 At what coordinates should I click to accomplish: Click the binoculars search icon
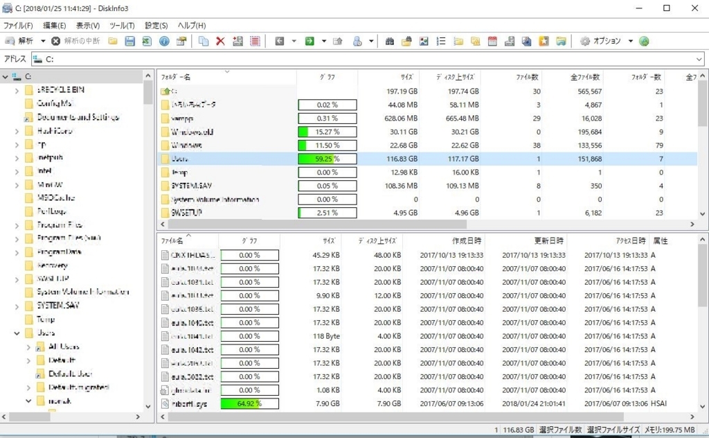click(389, 41)
